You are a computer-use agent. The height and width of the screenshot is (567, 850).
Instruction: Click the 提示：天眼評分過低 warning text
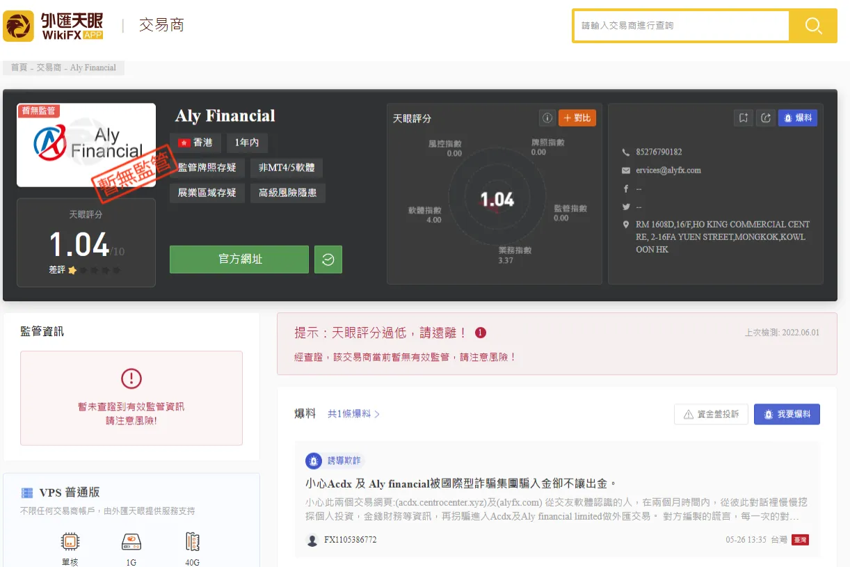click(x=381, y=333)
